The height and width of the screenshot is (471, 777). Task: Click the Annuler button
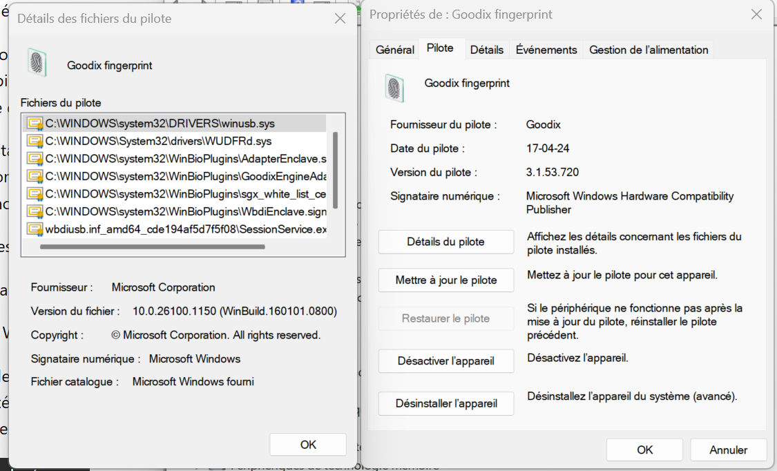click(728, 449)
